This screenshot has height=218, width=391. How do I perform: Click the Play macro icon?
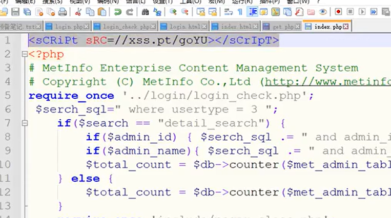(362, 12)
